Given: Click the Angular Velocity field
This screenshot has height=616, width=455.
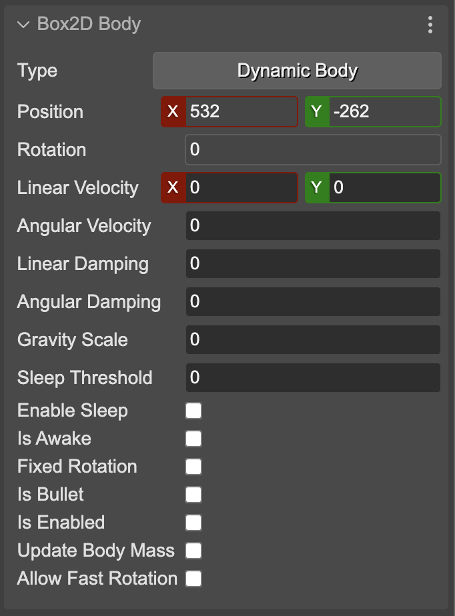Looking at the screenshot, I should click(312, 225).
